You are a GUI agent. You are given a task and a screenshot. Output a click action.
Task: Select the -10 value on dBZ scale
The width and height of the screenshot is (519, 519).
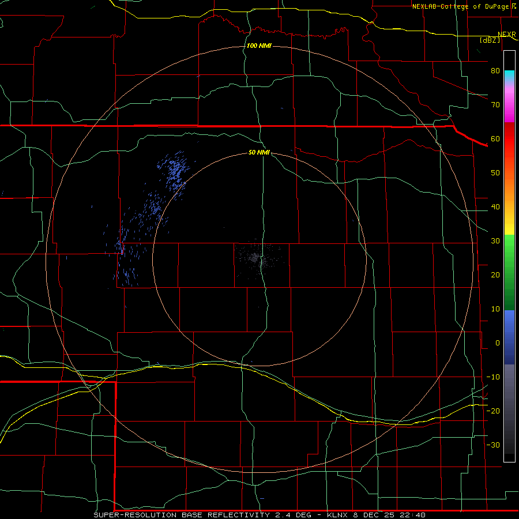[493, 377]
